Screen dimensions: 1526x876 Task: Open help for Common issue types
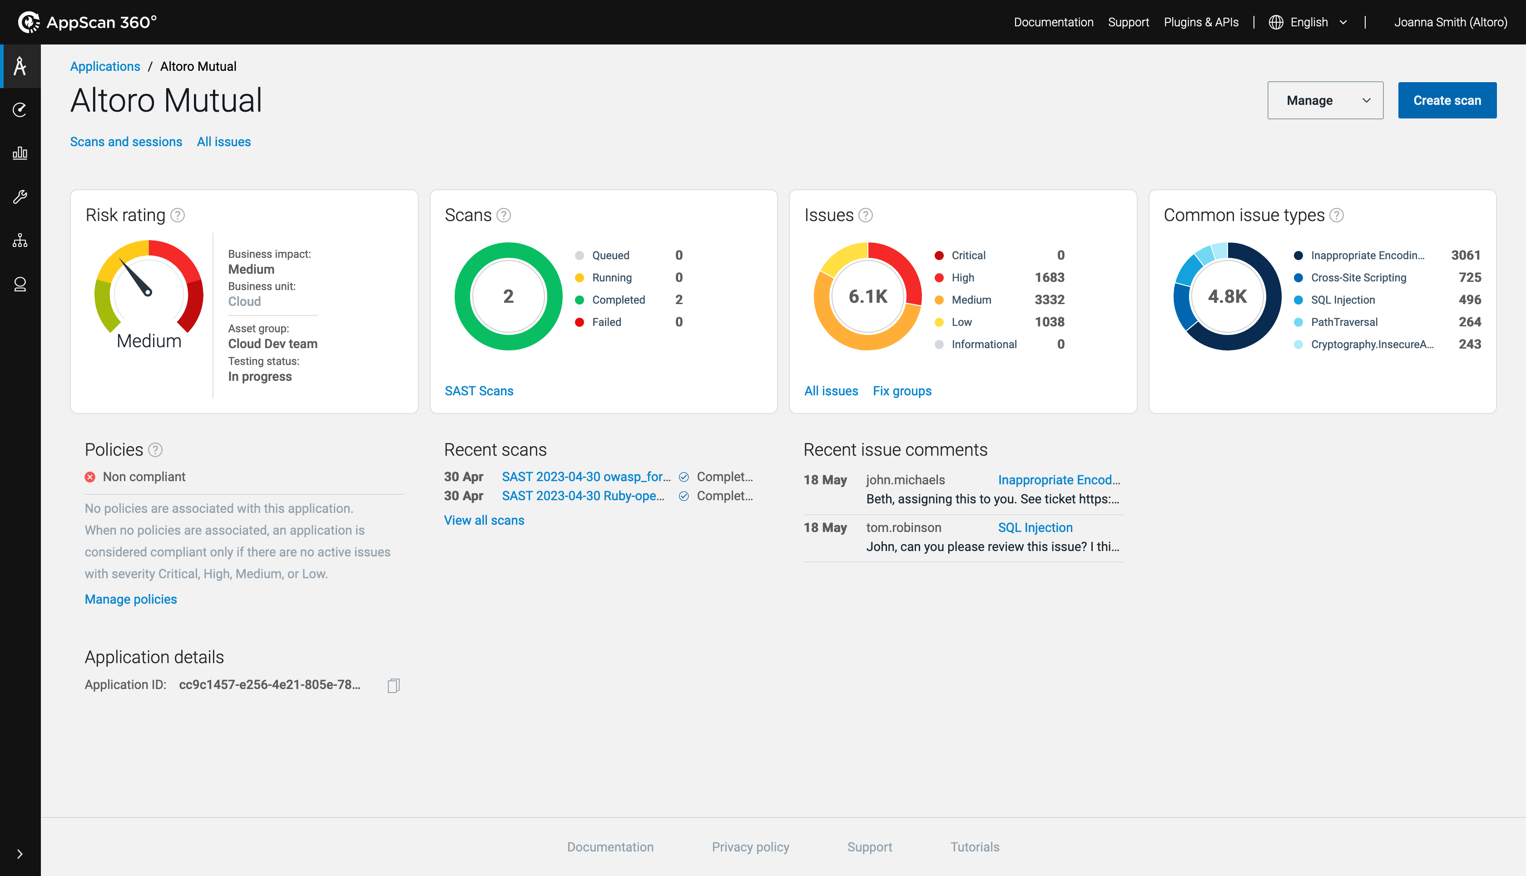1338,215
